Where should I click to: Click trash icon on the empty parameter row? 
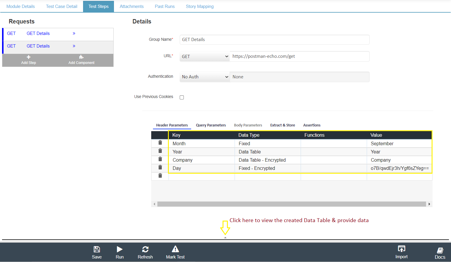click(160, 175)
